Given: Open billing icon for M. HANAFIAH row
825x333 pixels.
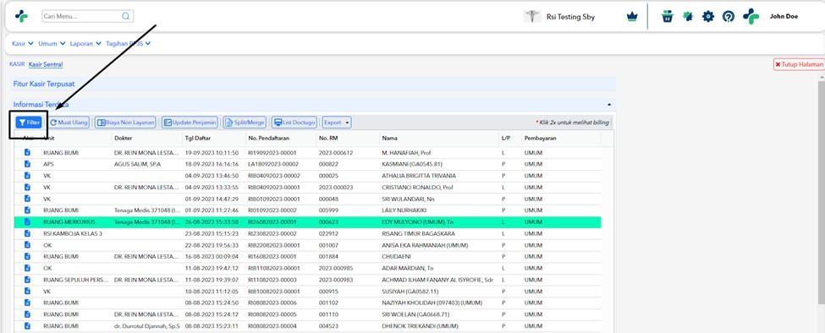Looking at the screenshot, I should pos(27,153).
